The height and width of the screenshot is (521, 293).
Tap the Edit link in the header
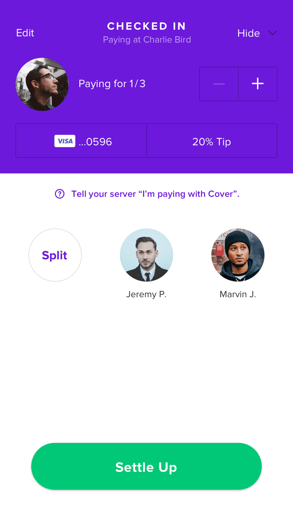pyautogui.click(x=25, y=33)
